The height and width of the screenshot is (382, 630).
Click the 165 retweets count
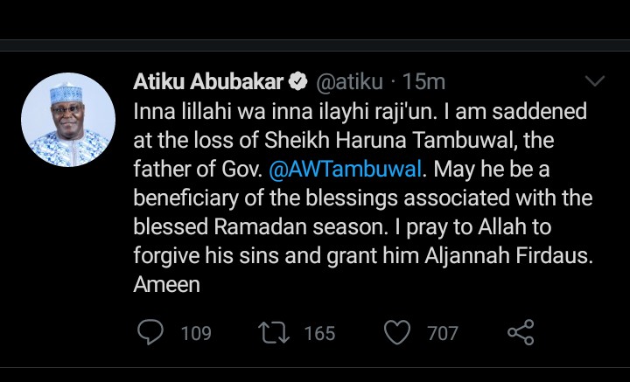pyautogui.click(x=321, y=333)
